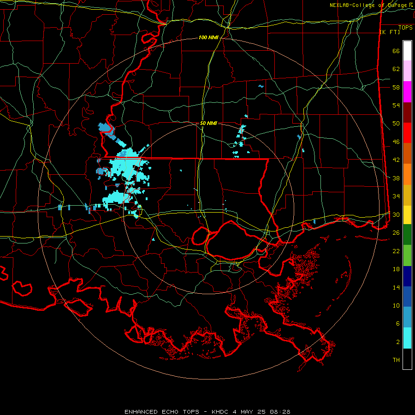The width and height of the screenshot is (415, 415).
Task: Select the bright red legend color block
Action: 407,133
